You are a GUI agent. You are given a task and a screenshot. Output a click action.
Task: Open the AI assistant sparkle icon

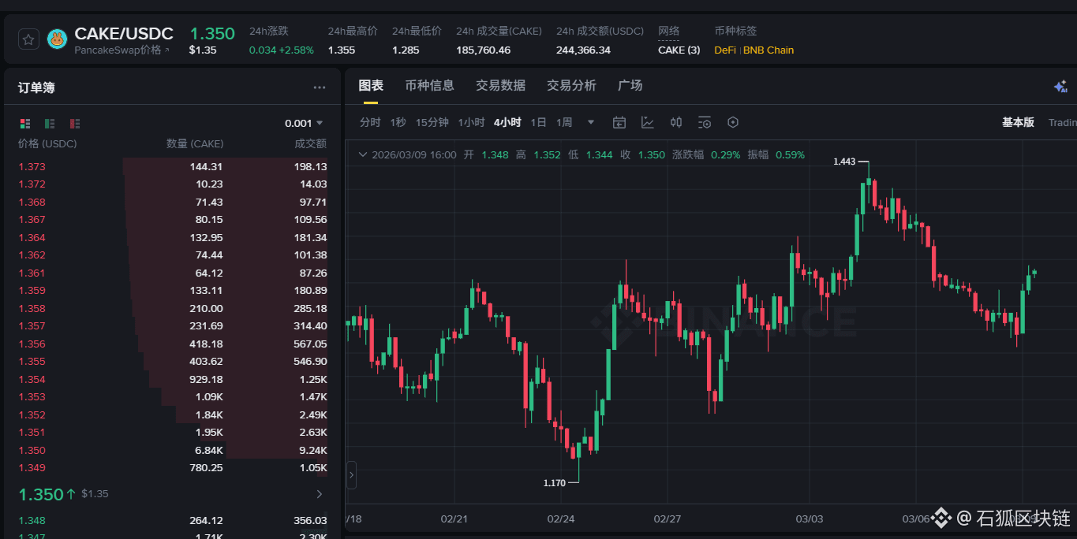point(1060,87)
